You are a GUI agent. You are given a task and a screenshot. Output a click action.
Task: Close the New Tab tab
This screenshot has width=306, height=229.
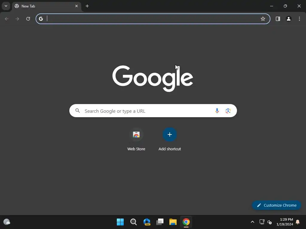tap(76, 6)
